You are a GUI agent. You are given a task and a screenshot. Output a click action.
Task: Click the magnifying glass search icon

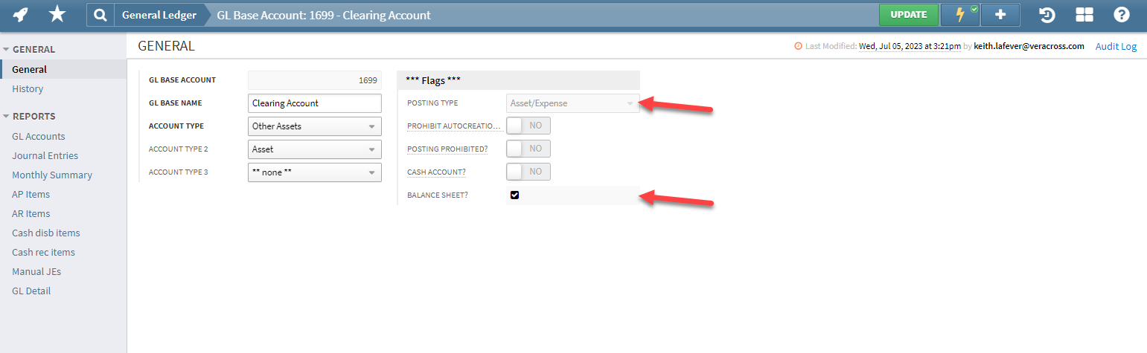(100, 15)
